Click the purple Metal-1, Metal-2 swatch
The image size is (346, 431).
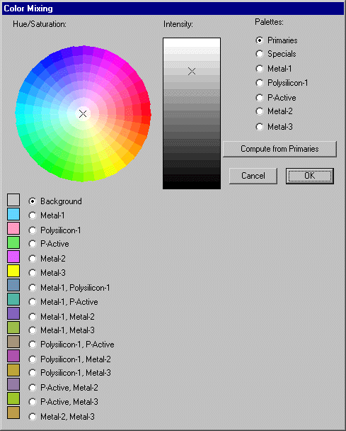pos(13,313)
